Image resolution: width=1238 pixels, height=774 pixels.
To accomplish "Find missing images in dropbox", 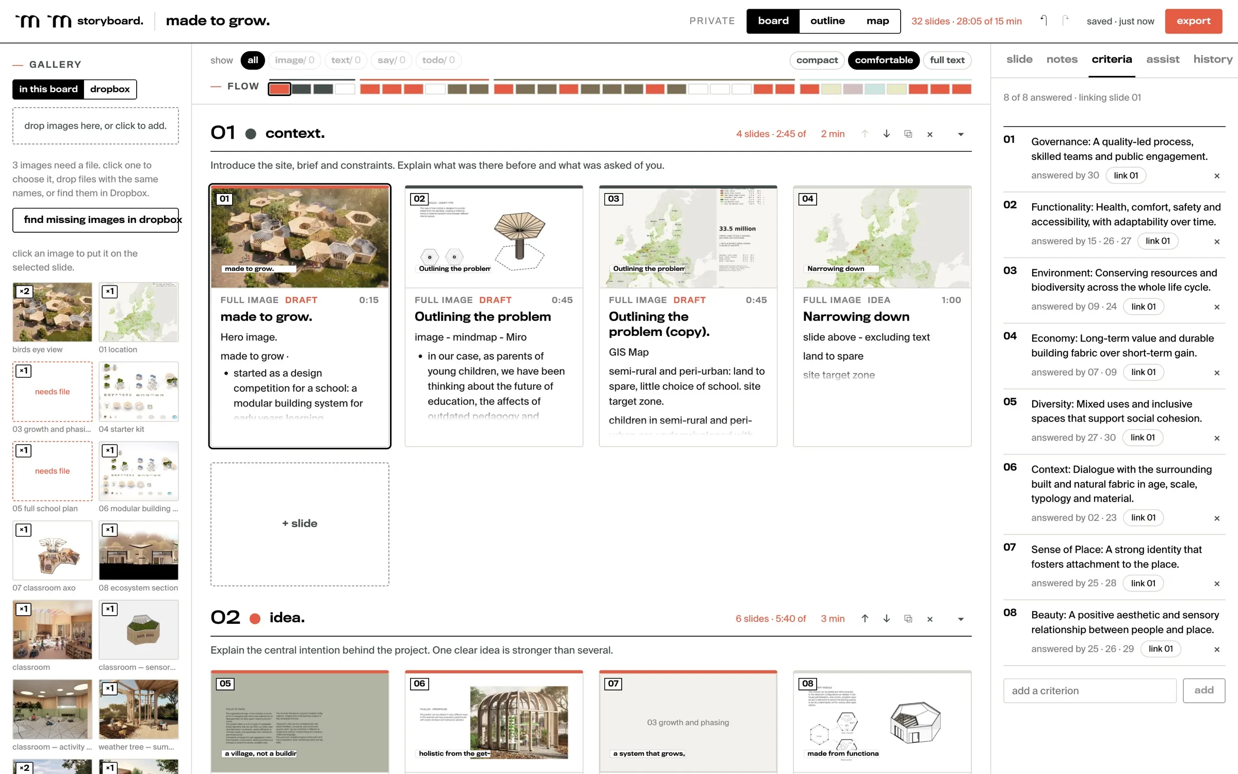I will point(95,220).
